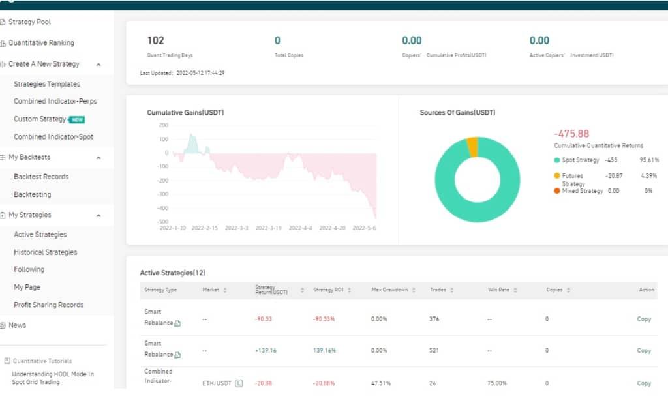Click the L badge beside ETH/USDT
Image resolution: width=668 pixels, height=403 pixels.
(239, 383)
